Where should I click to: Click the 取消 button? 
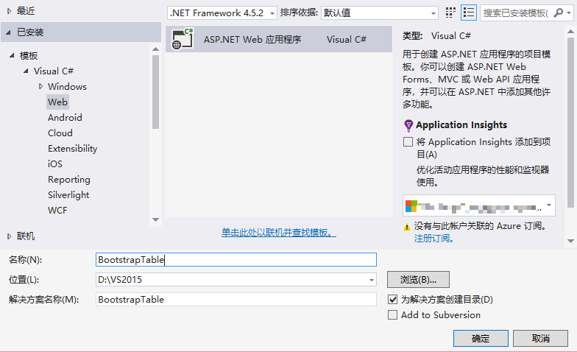540,339
